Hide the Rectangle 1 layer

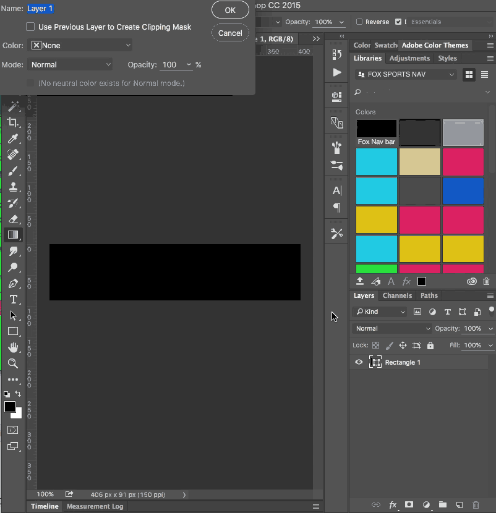pos(359,362)
